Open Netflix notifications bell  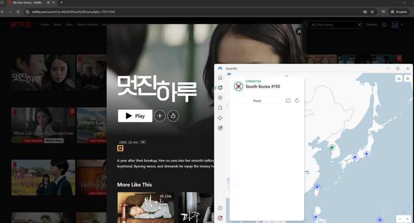click(x=384, y=25)
